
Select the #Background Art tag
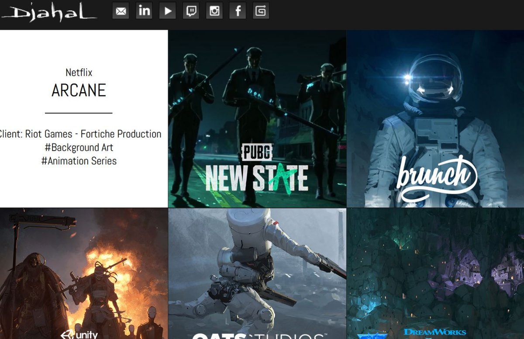pyautogui.click(x=79, y=147)
